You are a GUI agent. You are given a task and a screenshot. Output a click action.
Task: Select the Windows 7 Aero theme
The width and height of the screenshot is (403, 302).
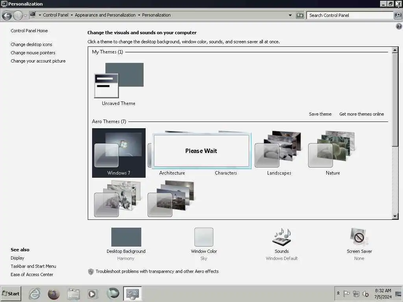119,153
